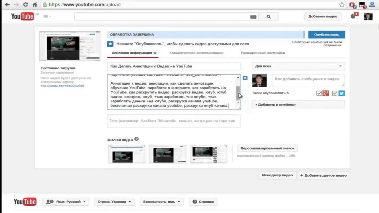Viewport: 379px width, 213px height.
Task: Click Персонализированный значок button
Action: (267, 148)
